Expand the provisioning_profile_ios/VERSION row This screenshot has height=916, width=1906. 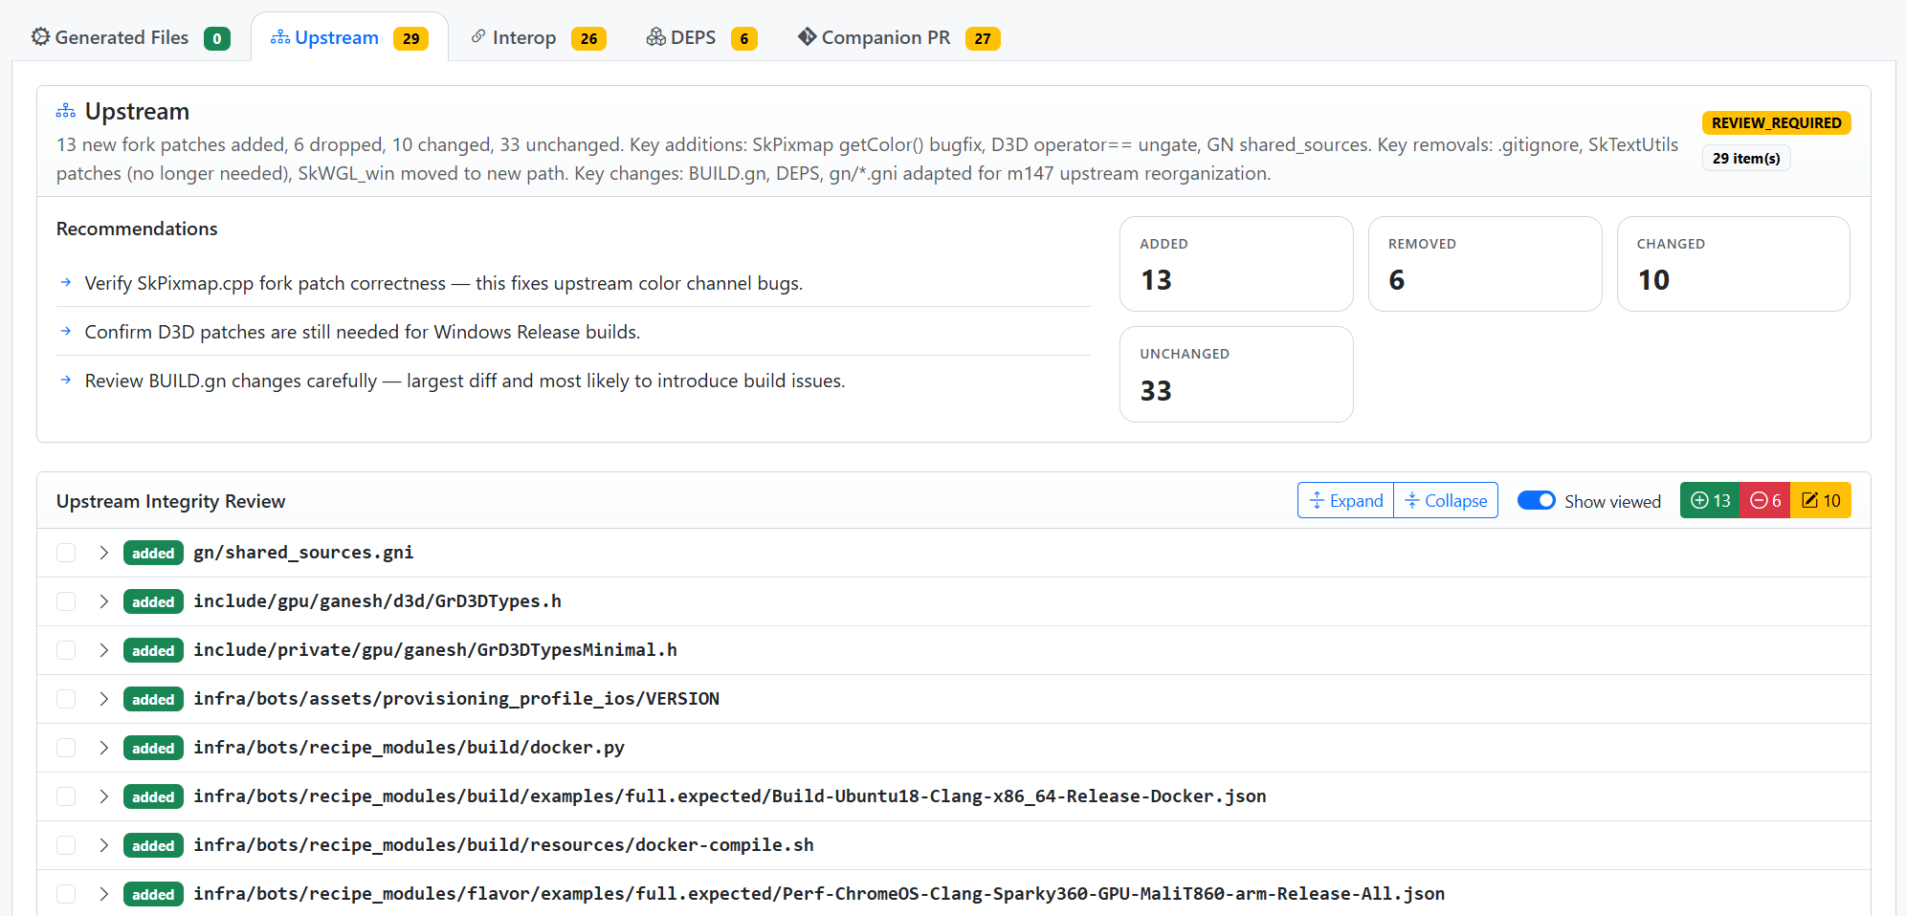[x=103, y=699]
